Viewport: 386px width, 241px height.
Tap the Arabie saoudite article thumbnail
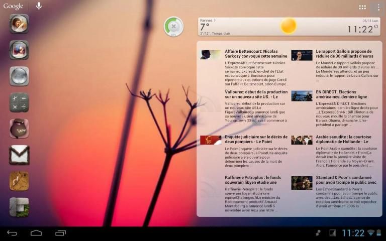[302, 140]
